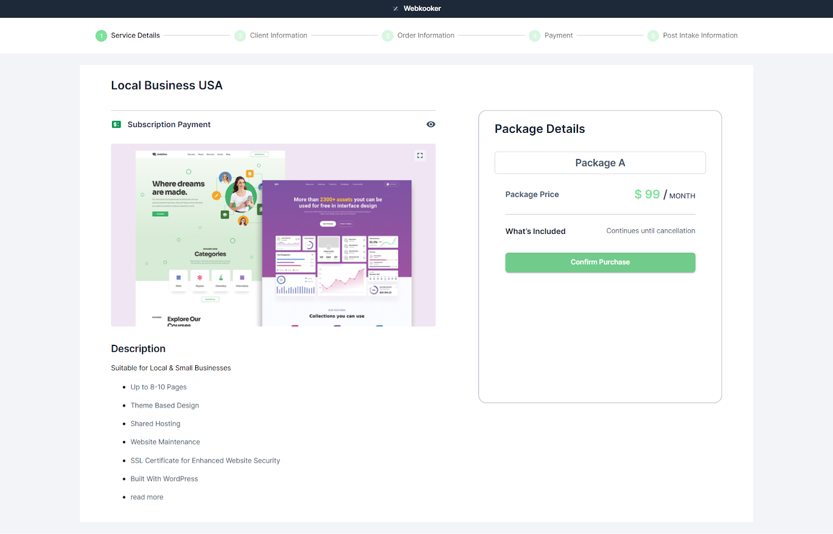Expand the full description with read more

146,496
